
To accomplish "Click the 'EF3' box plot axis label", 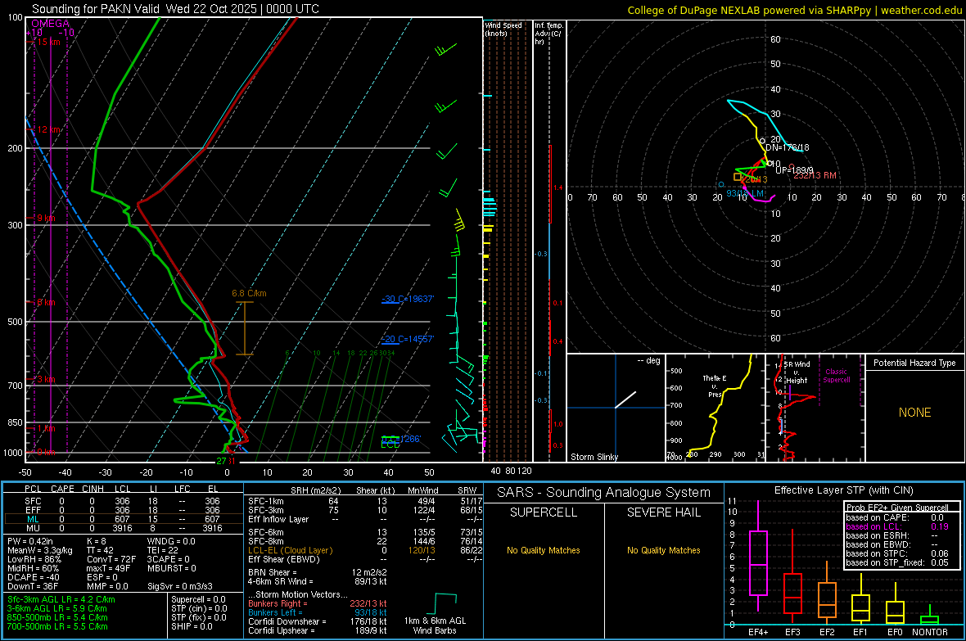I will (x=792, y=632).
